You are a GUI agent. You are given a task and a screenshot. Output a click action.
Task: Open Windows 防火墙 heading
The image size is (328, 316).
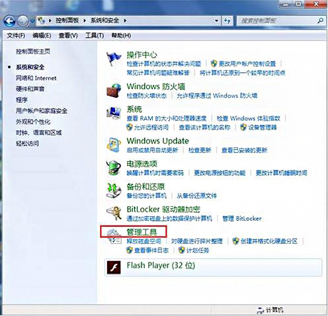point(156,87)
